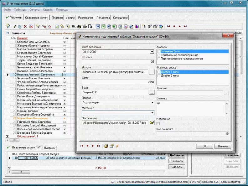Open Врач lookup ellipsis button

click(x=152, y=92)
